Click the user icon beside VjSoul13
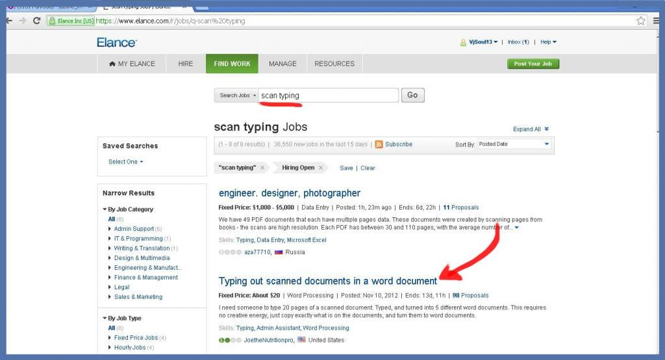This screenshot has height=360, width=665. [463, 42]
